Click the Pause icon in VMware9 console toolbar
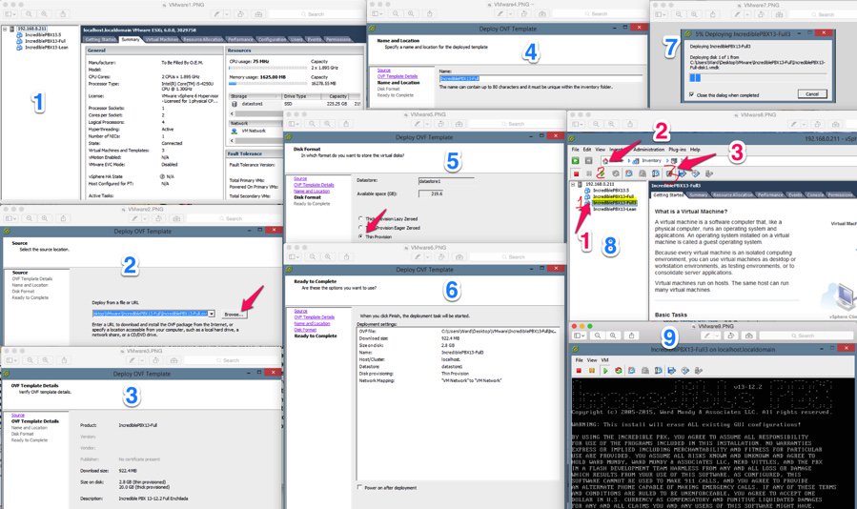This screenshot has height=509, width=857. [592, 371]
